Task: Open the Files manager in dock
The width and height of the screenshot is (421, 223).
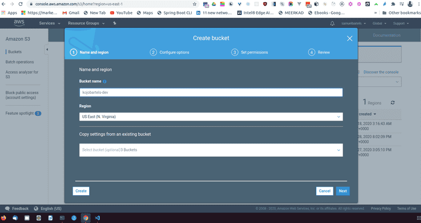Action: point(27,218)
